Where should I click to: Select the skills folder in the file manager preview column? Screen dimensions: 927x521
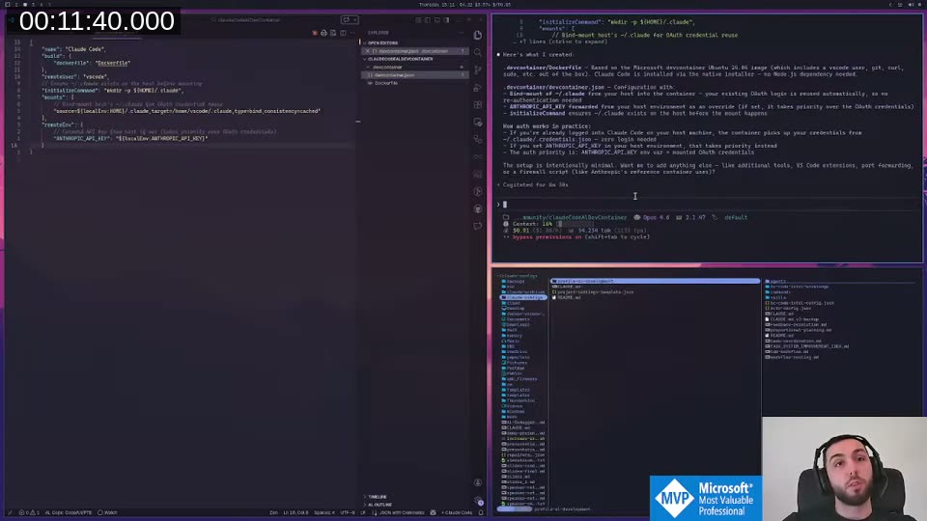(x=775, y=298)
